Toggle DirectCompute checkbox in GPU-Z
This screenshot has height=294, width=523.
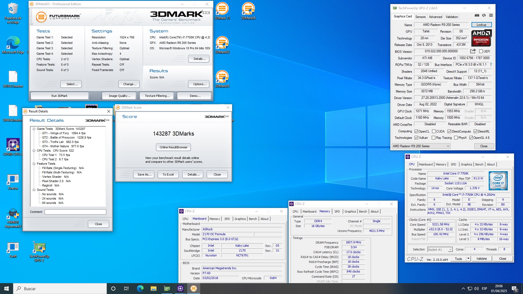coord(449,131)
